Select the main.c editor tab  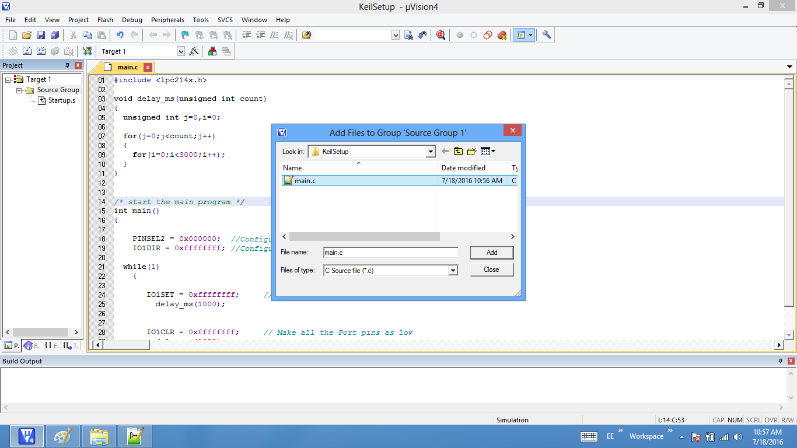pyautogui.click(x=127, y=68)
